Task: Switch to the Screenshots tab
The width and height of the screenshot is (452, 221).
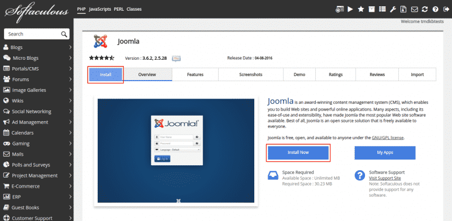Action: click(x=251, y=74)
